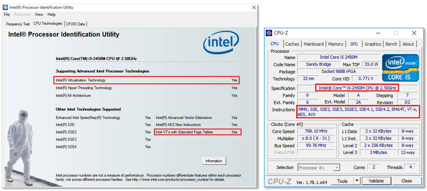Open the Help menu
Viewport: 427px width, 191px height.
click(51, 14)
